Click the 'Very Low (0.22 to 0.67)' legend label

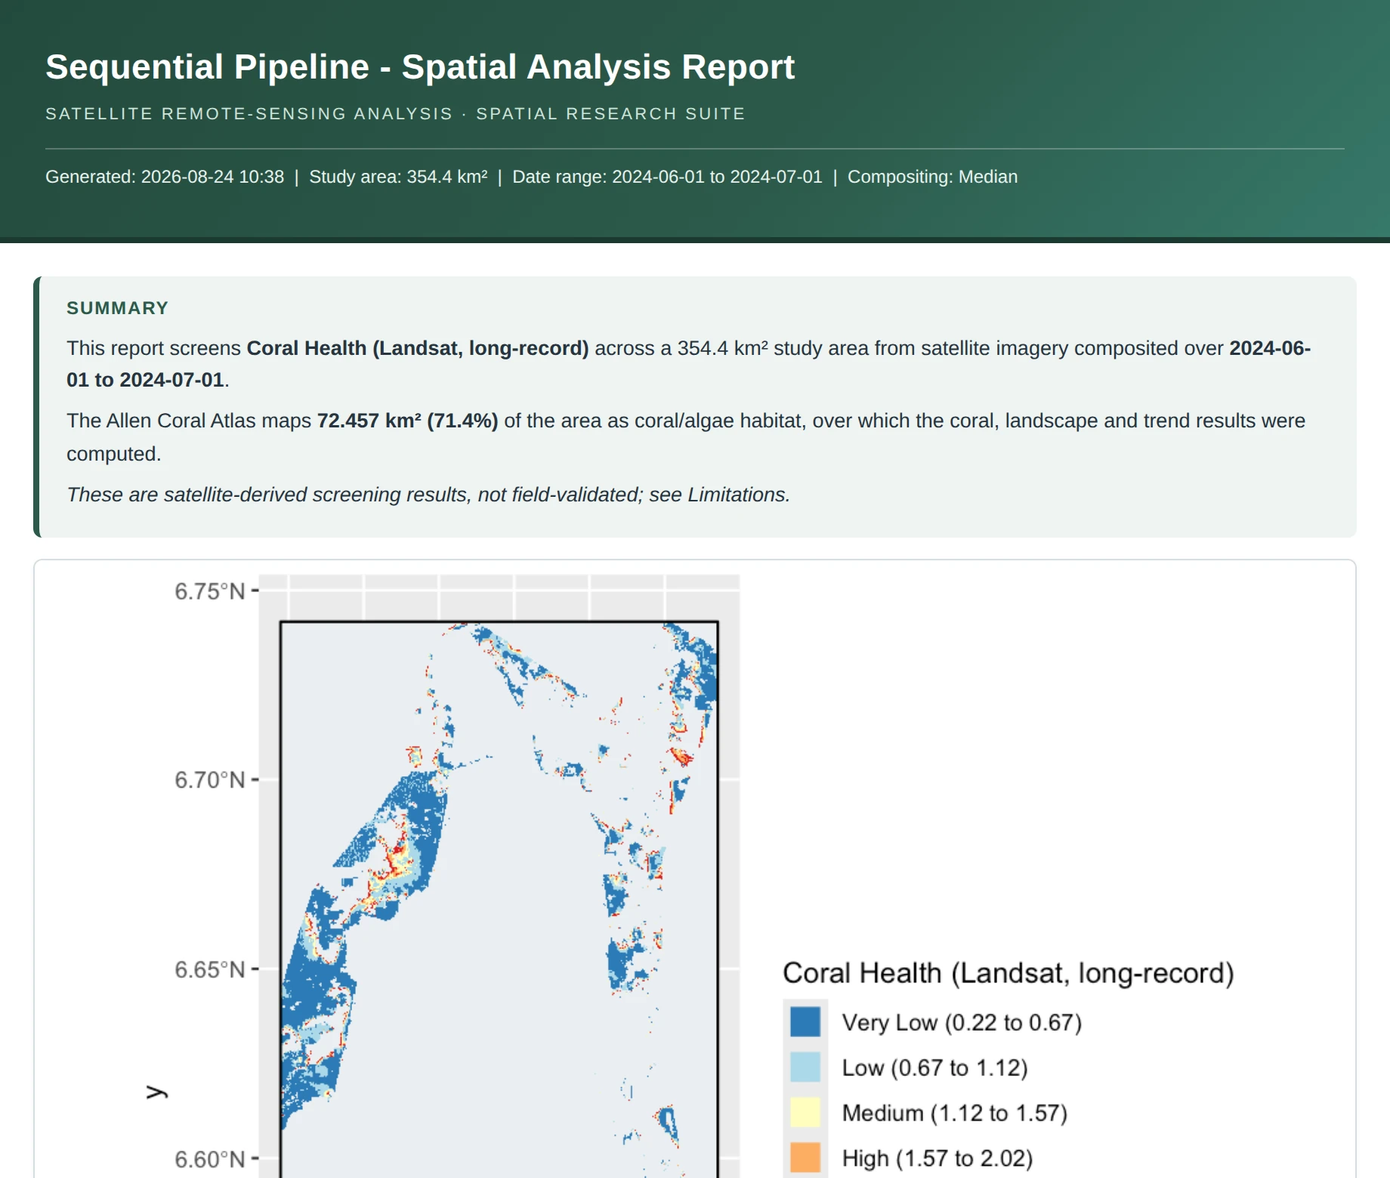tap(962, 1022)
